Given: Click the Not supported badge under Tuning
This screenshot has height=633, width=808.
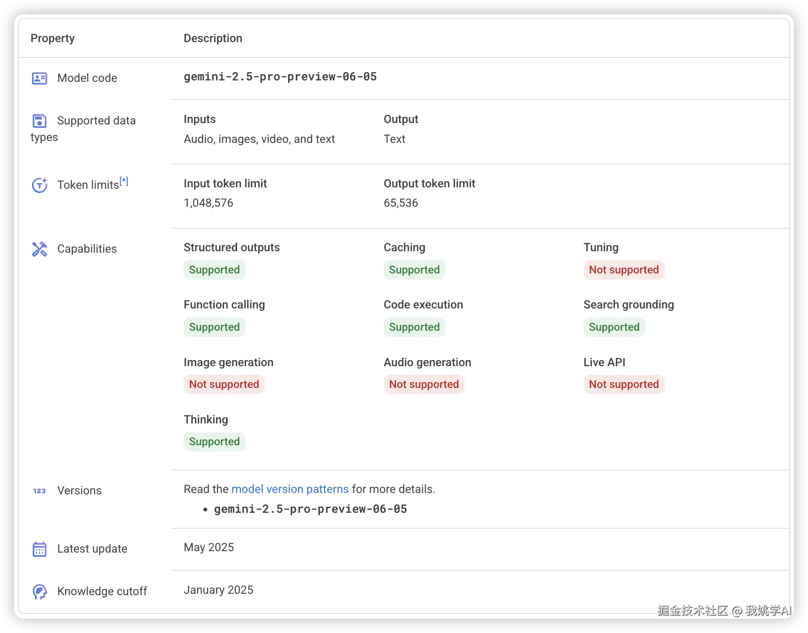Looking at the screenshot, I should 624,270.
